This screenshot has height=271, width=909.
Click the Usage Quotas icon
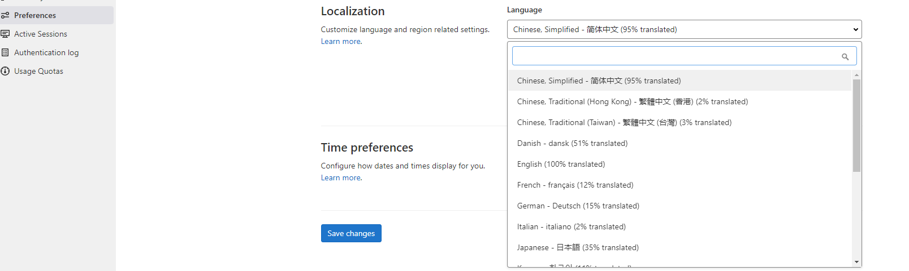5,71
